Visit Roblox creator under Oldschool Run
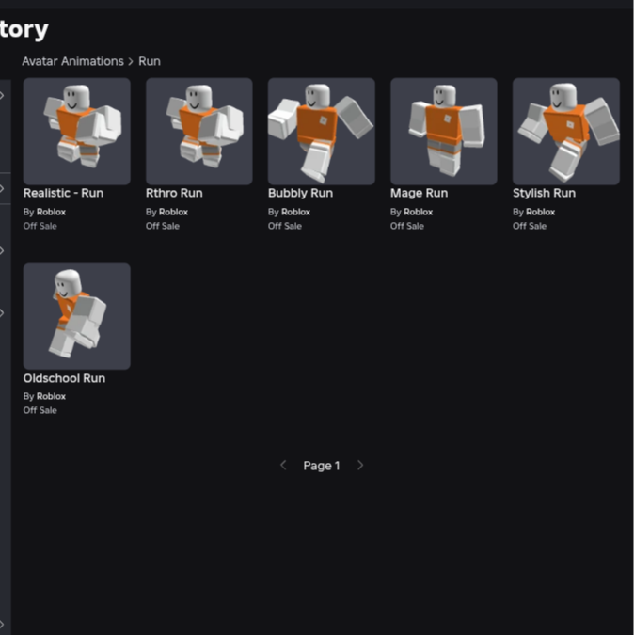This screenshot has width=634, height=635. 51,396
